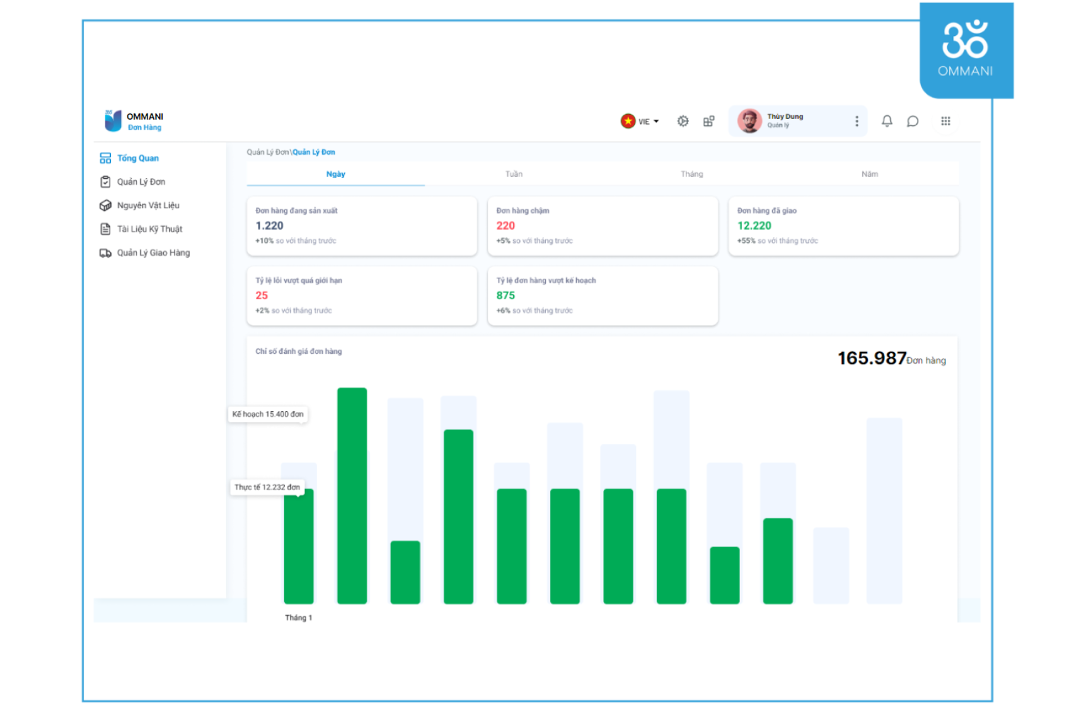
Task: Click the Tài Liệu Kỹ Thuật document icon
Action: click(105, 229)
